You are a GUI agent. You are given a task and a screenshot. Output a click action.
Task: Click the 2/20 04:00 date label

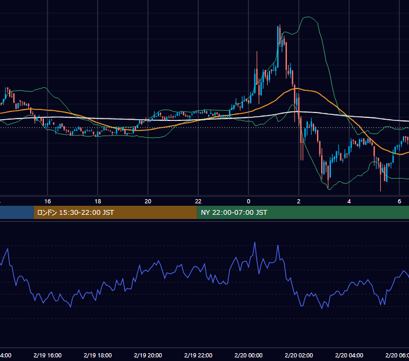click(x=349, y=355)
